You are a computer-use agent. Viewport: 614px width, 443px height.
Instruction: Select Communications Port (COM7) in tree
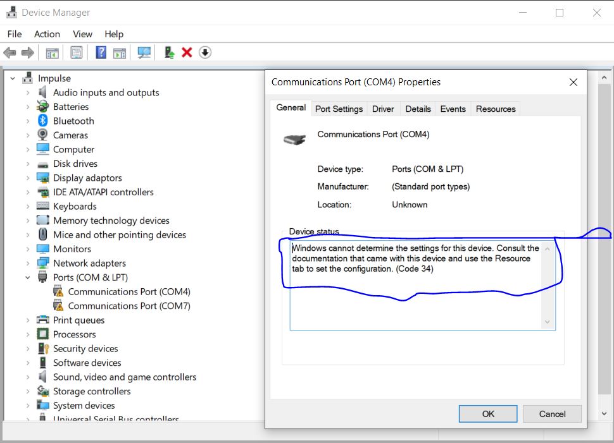129,306
